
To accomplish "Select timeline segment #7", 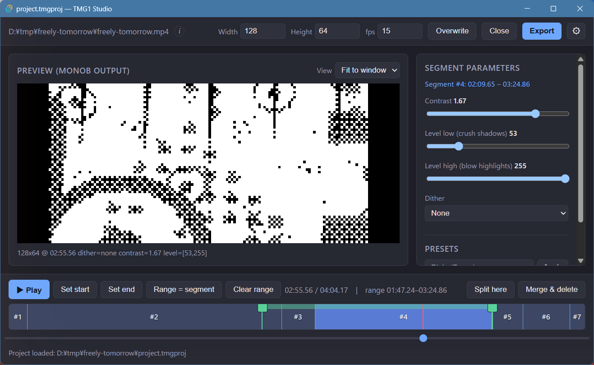I will point(577,317).
